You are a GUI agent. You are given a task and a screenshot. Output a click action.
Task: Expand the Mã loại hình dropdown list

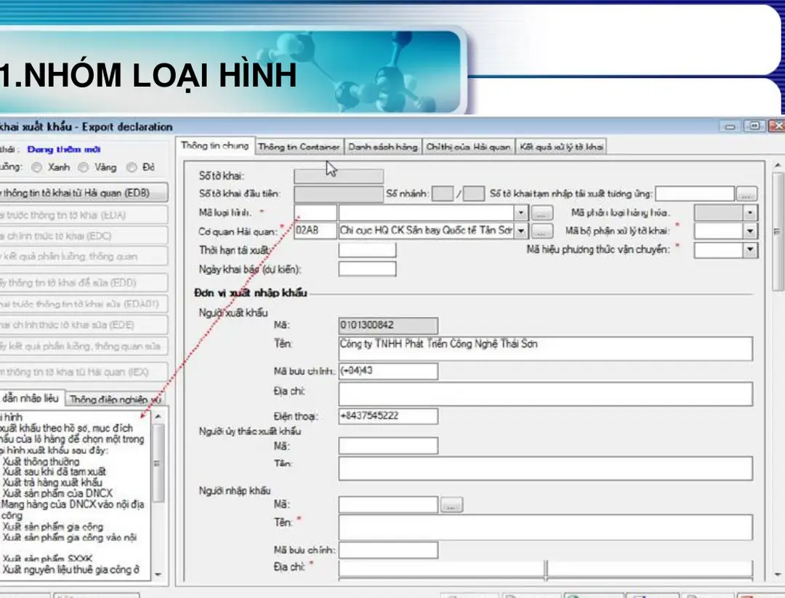click(520, 214)
